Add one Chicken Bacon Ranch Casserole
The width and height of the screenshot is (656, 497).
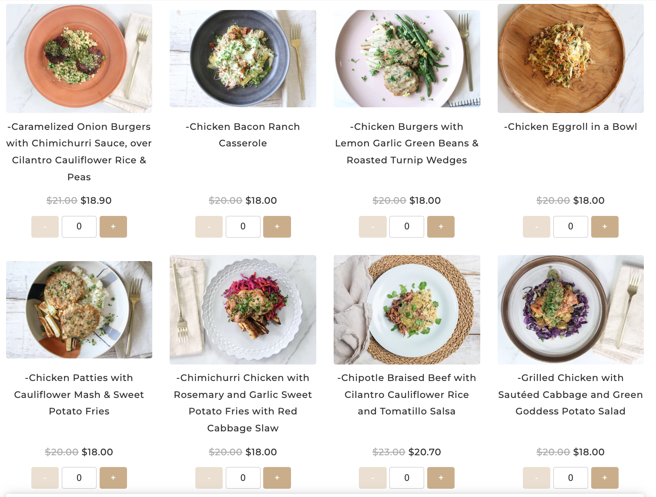277,227
